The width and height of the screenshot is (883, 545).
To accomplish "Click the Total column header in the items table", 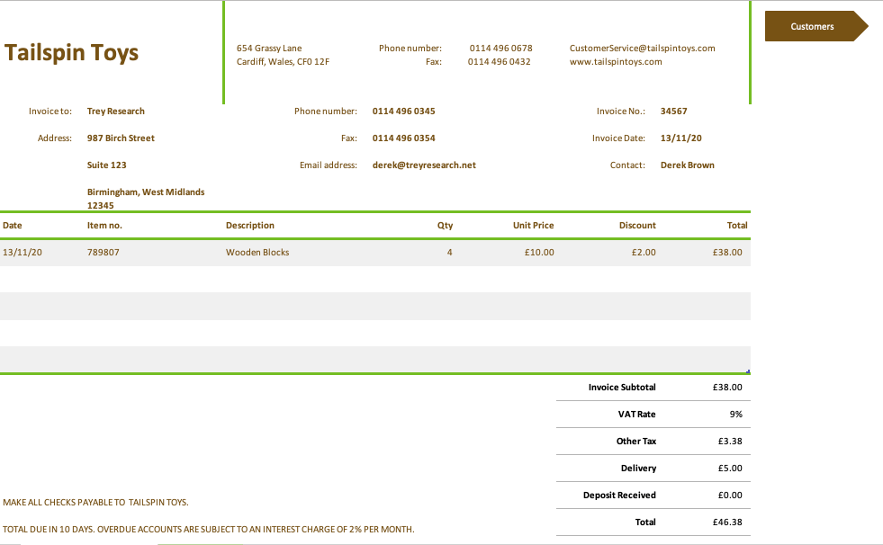I will pos(737,226).
